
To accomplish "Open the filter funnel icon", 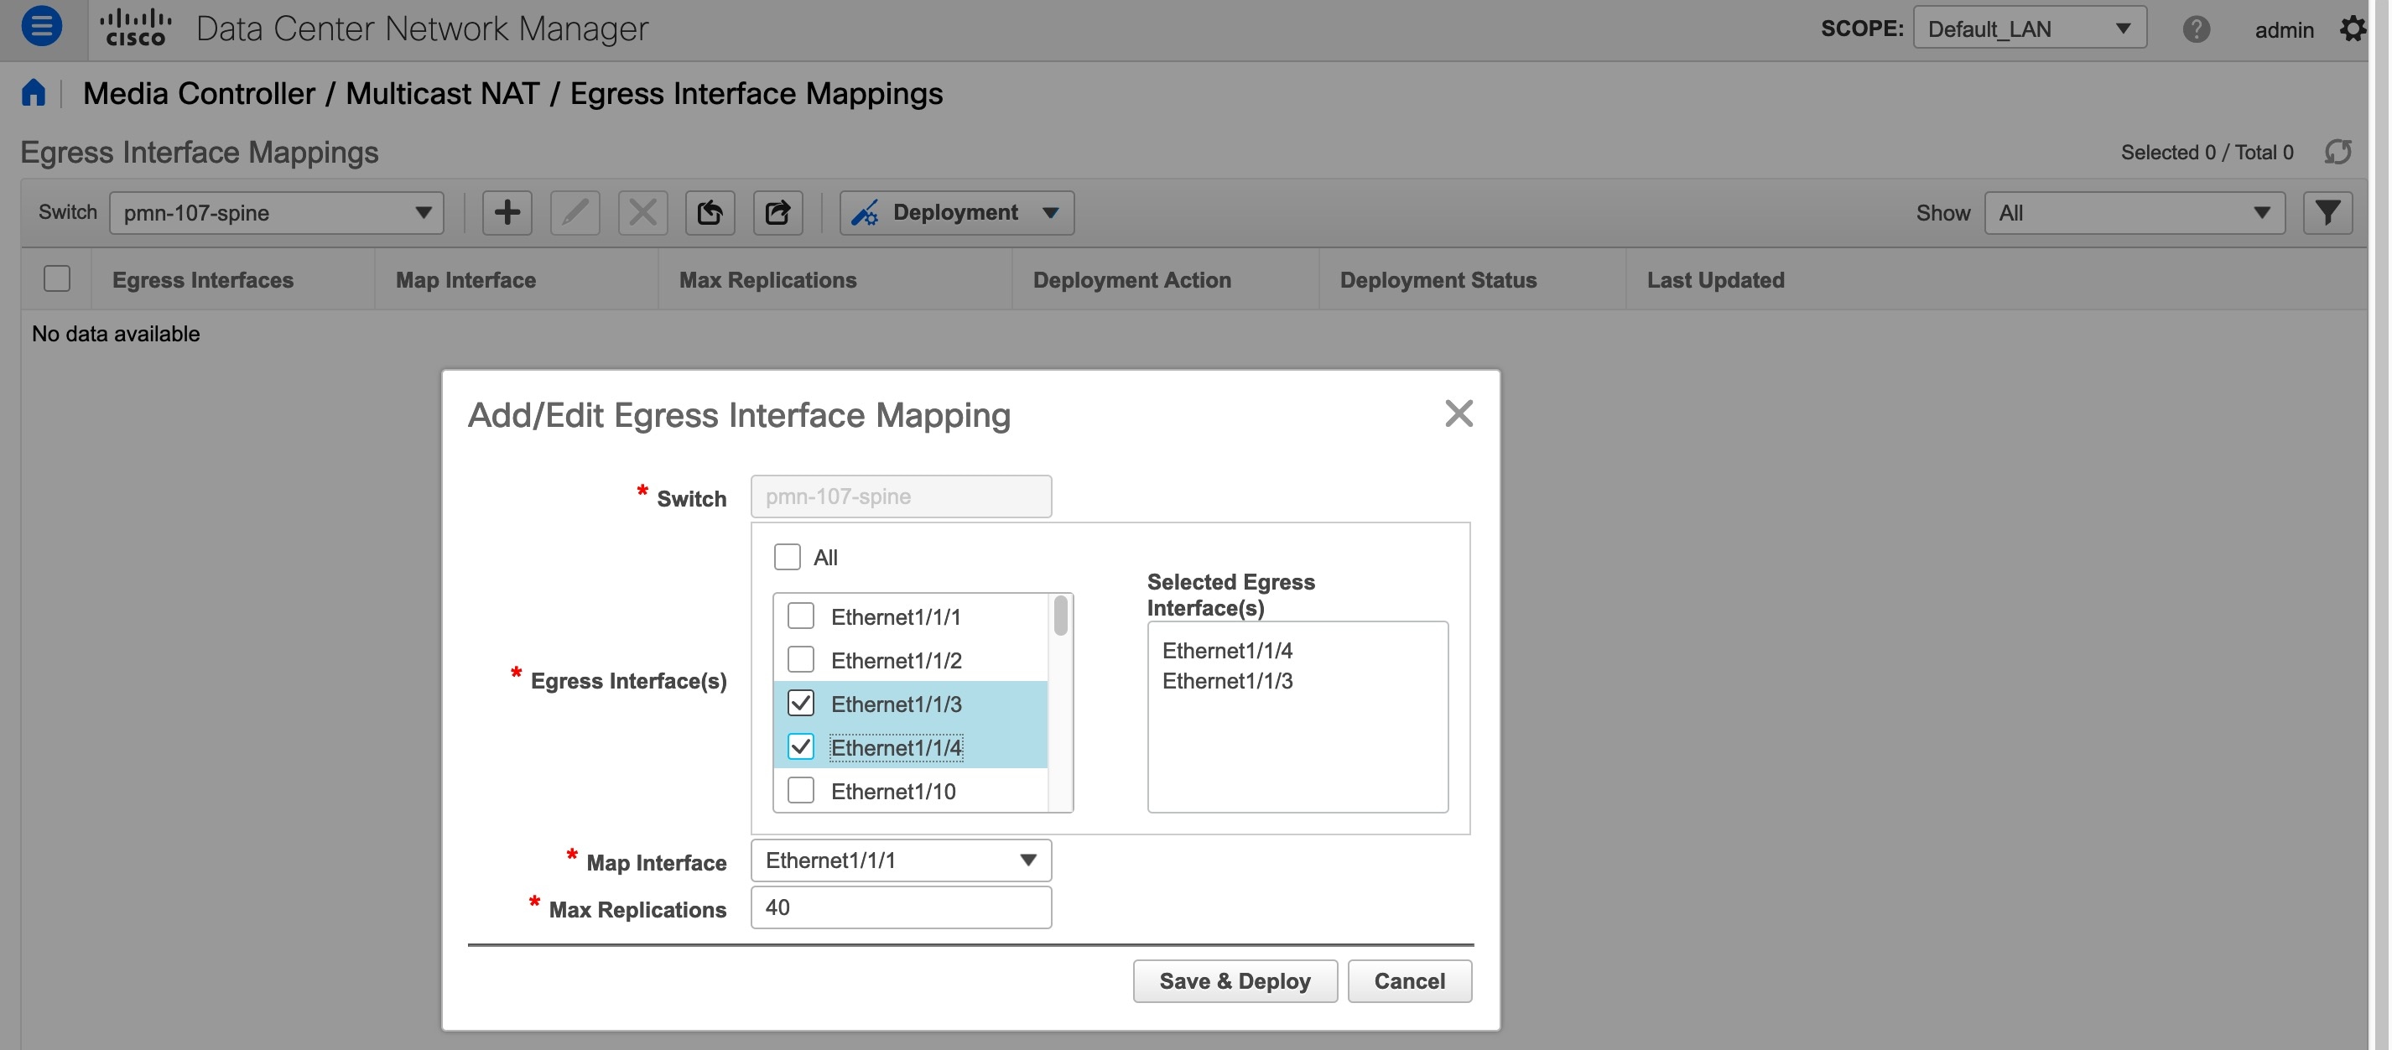I will click(x=2327, y=212).
